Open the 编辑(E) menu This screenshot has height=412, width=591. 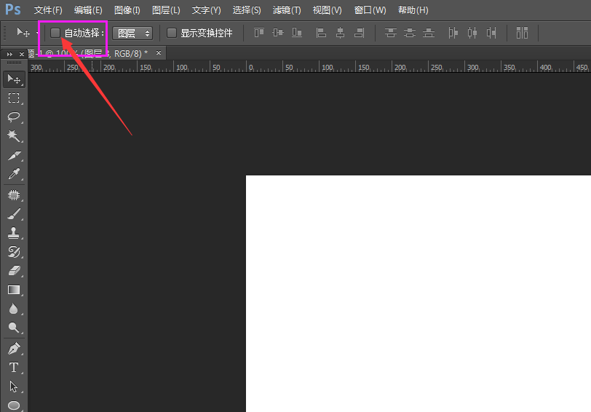[88, 10]
